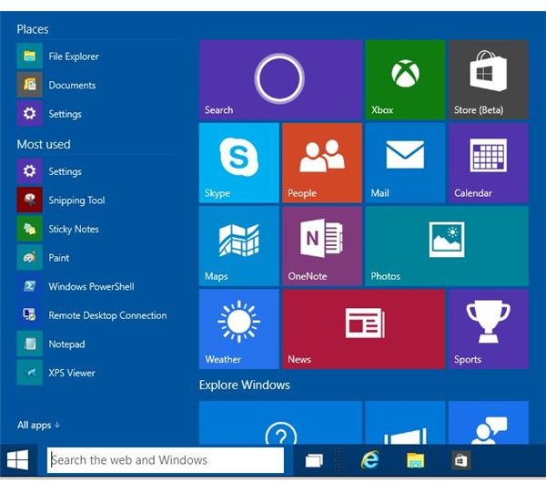Open the Mail tile

click(x=405, y=163)
